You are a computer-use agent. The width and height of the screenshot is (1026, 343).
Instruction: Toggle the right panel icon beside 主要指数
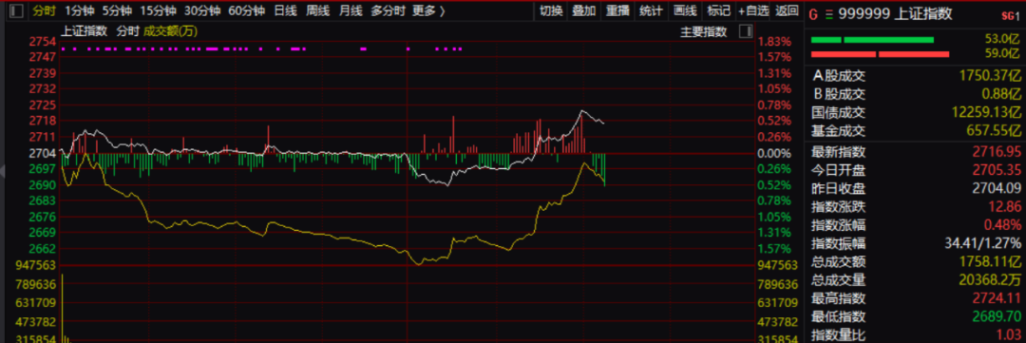[745, 31]
